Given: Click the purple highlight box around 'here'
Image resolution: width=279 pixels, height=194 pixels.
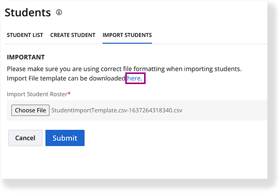Looking at the screenshot, I should tap(135, 78).
